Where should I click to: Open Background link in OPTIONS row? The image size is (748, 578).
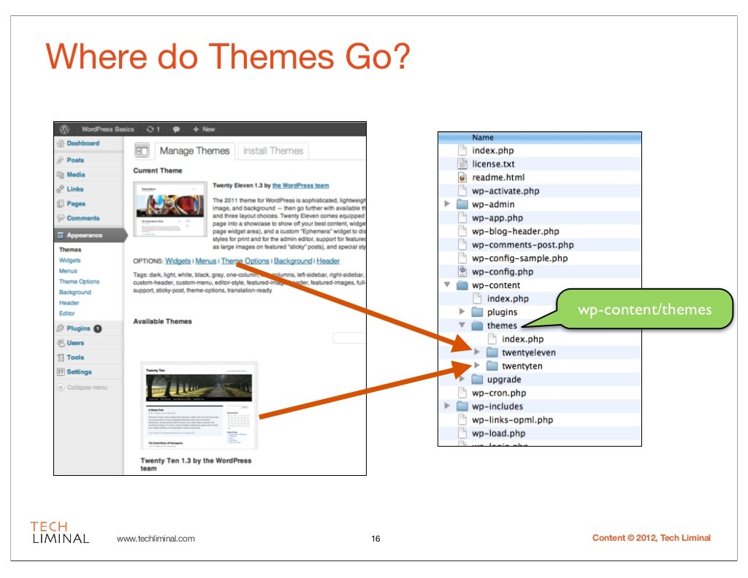pyautogui.click(x=293, y=261)
